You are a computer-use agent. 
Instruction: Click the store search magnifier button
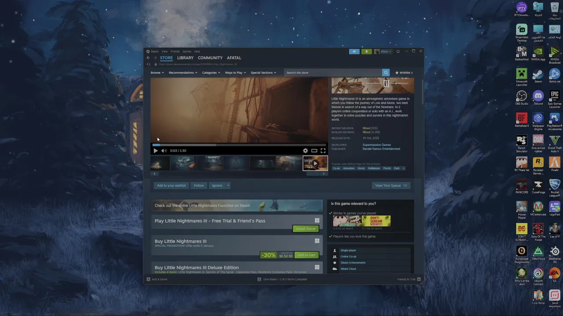pos(386,72)
